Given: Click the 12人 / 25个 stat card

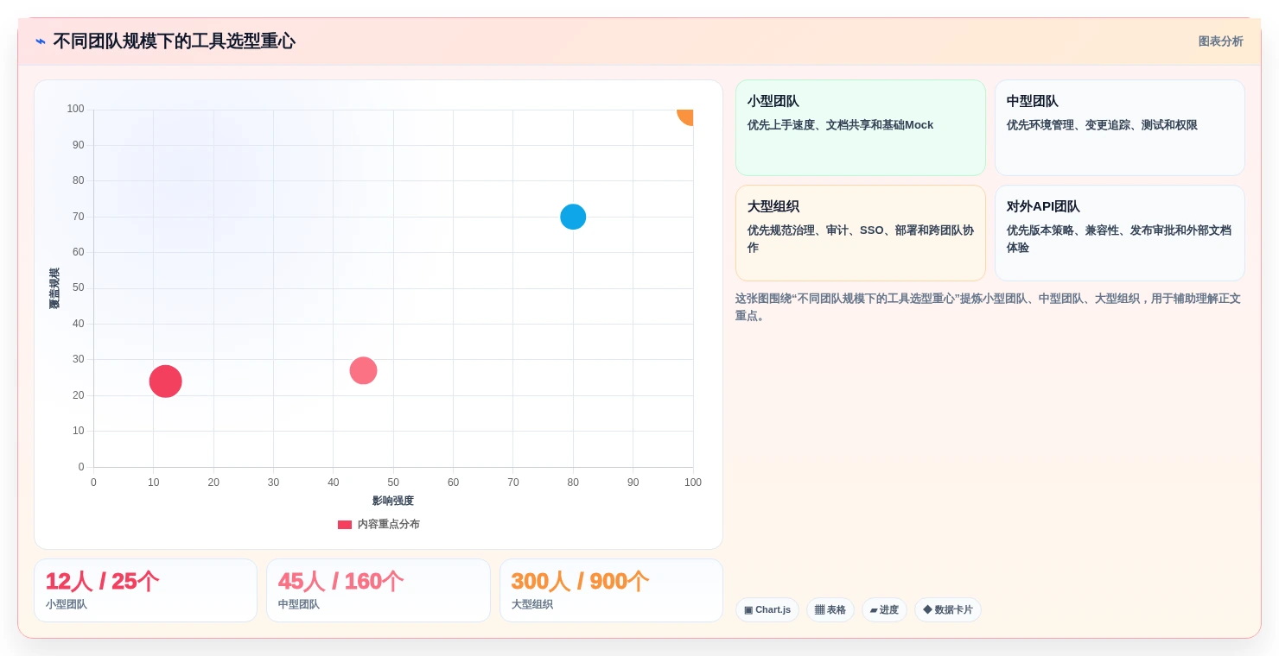Looking at the screenshot, I should pos(145,590).
